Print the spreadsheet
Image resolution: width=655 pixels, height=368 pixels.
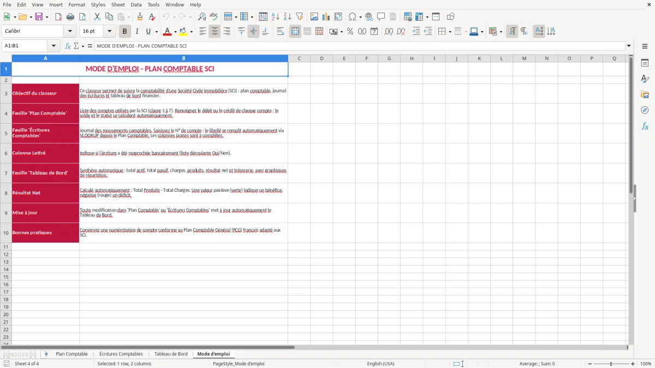coord(70,17)
